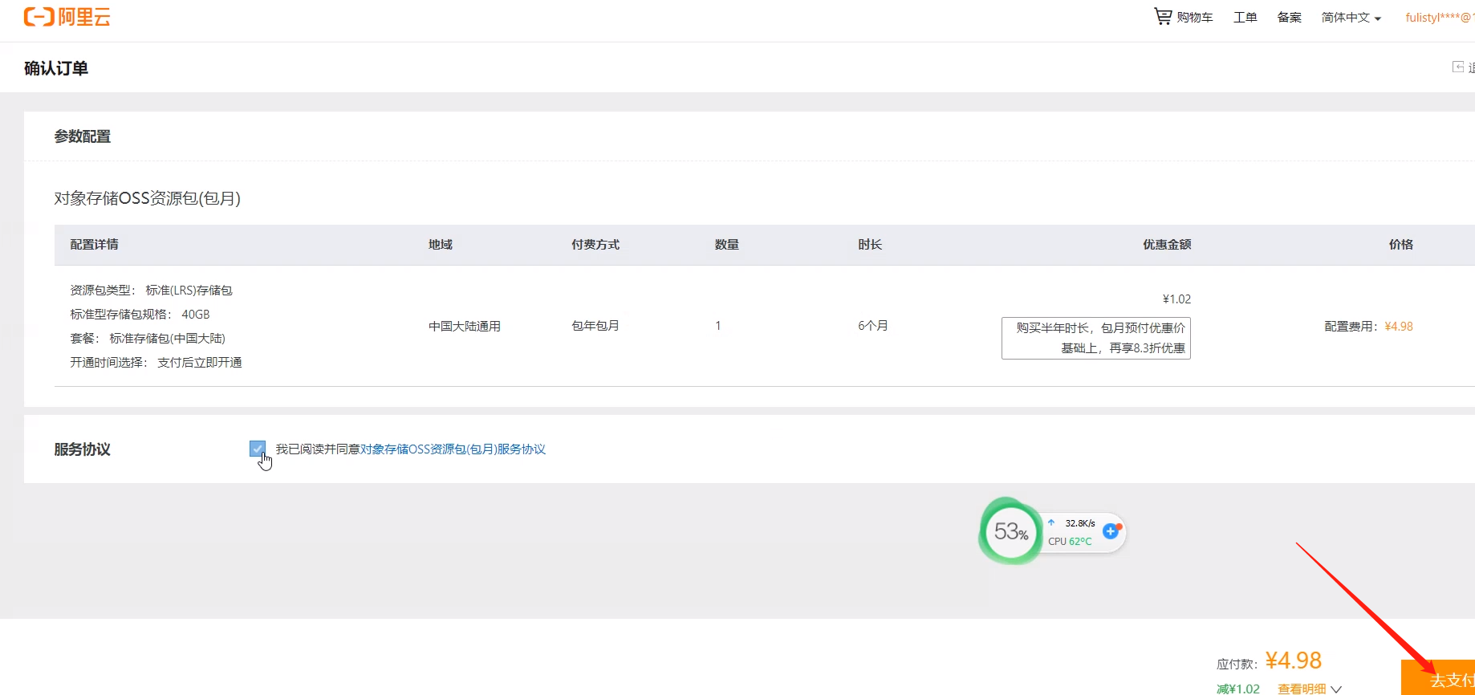Image resolution: width=1475 pixels, height=695 pixels.
Task: Click the 40GB storage spec value
Action: tap(195, 314)
